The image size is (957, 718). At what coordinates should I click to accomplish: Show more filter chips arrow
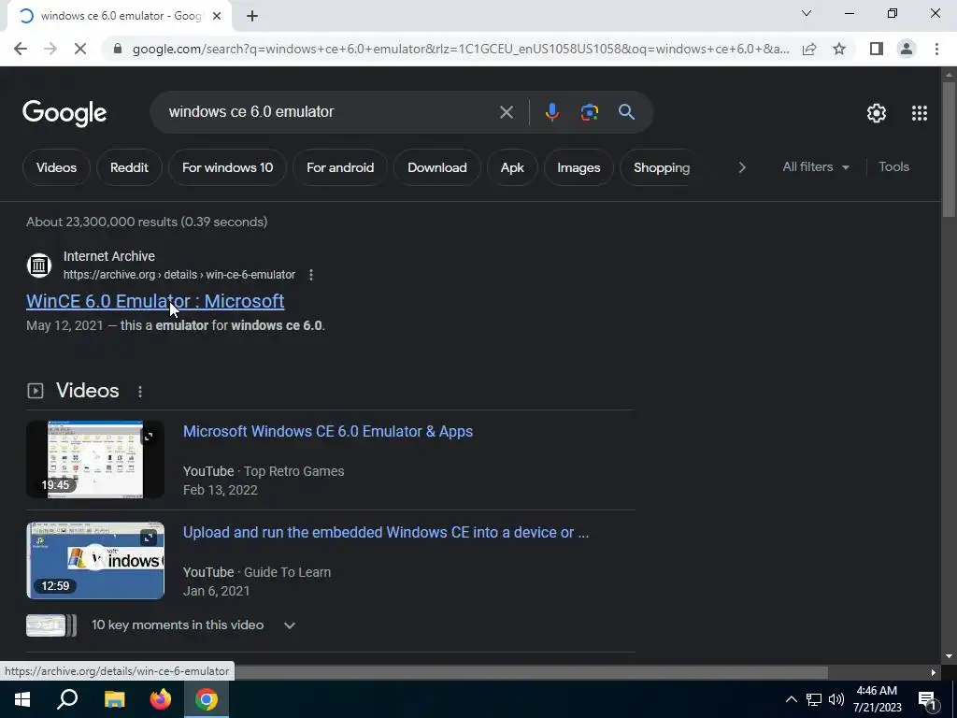(x=741, y=167)
